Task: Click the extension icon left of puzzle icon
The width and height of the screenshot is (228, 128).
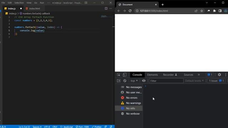Action: click(209, 11)
